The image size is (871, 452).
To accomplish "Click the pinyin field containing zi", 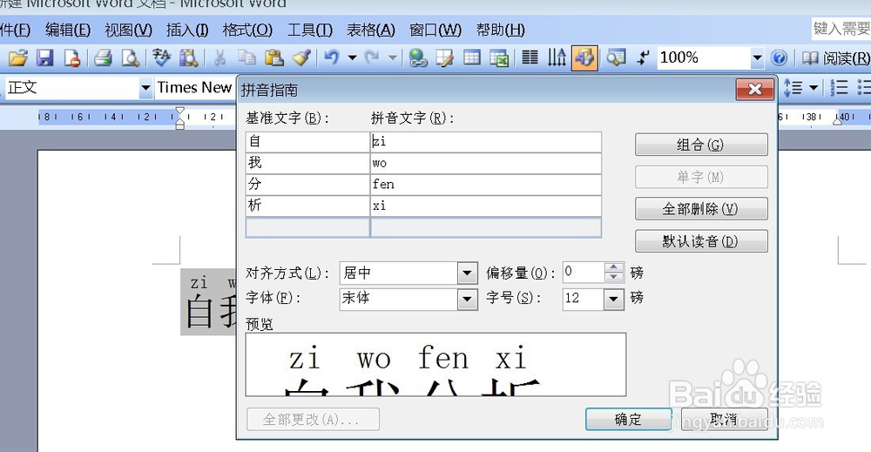I will click(x=485, y=142).
